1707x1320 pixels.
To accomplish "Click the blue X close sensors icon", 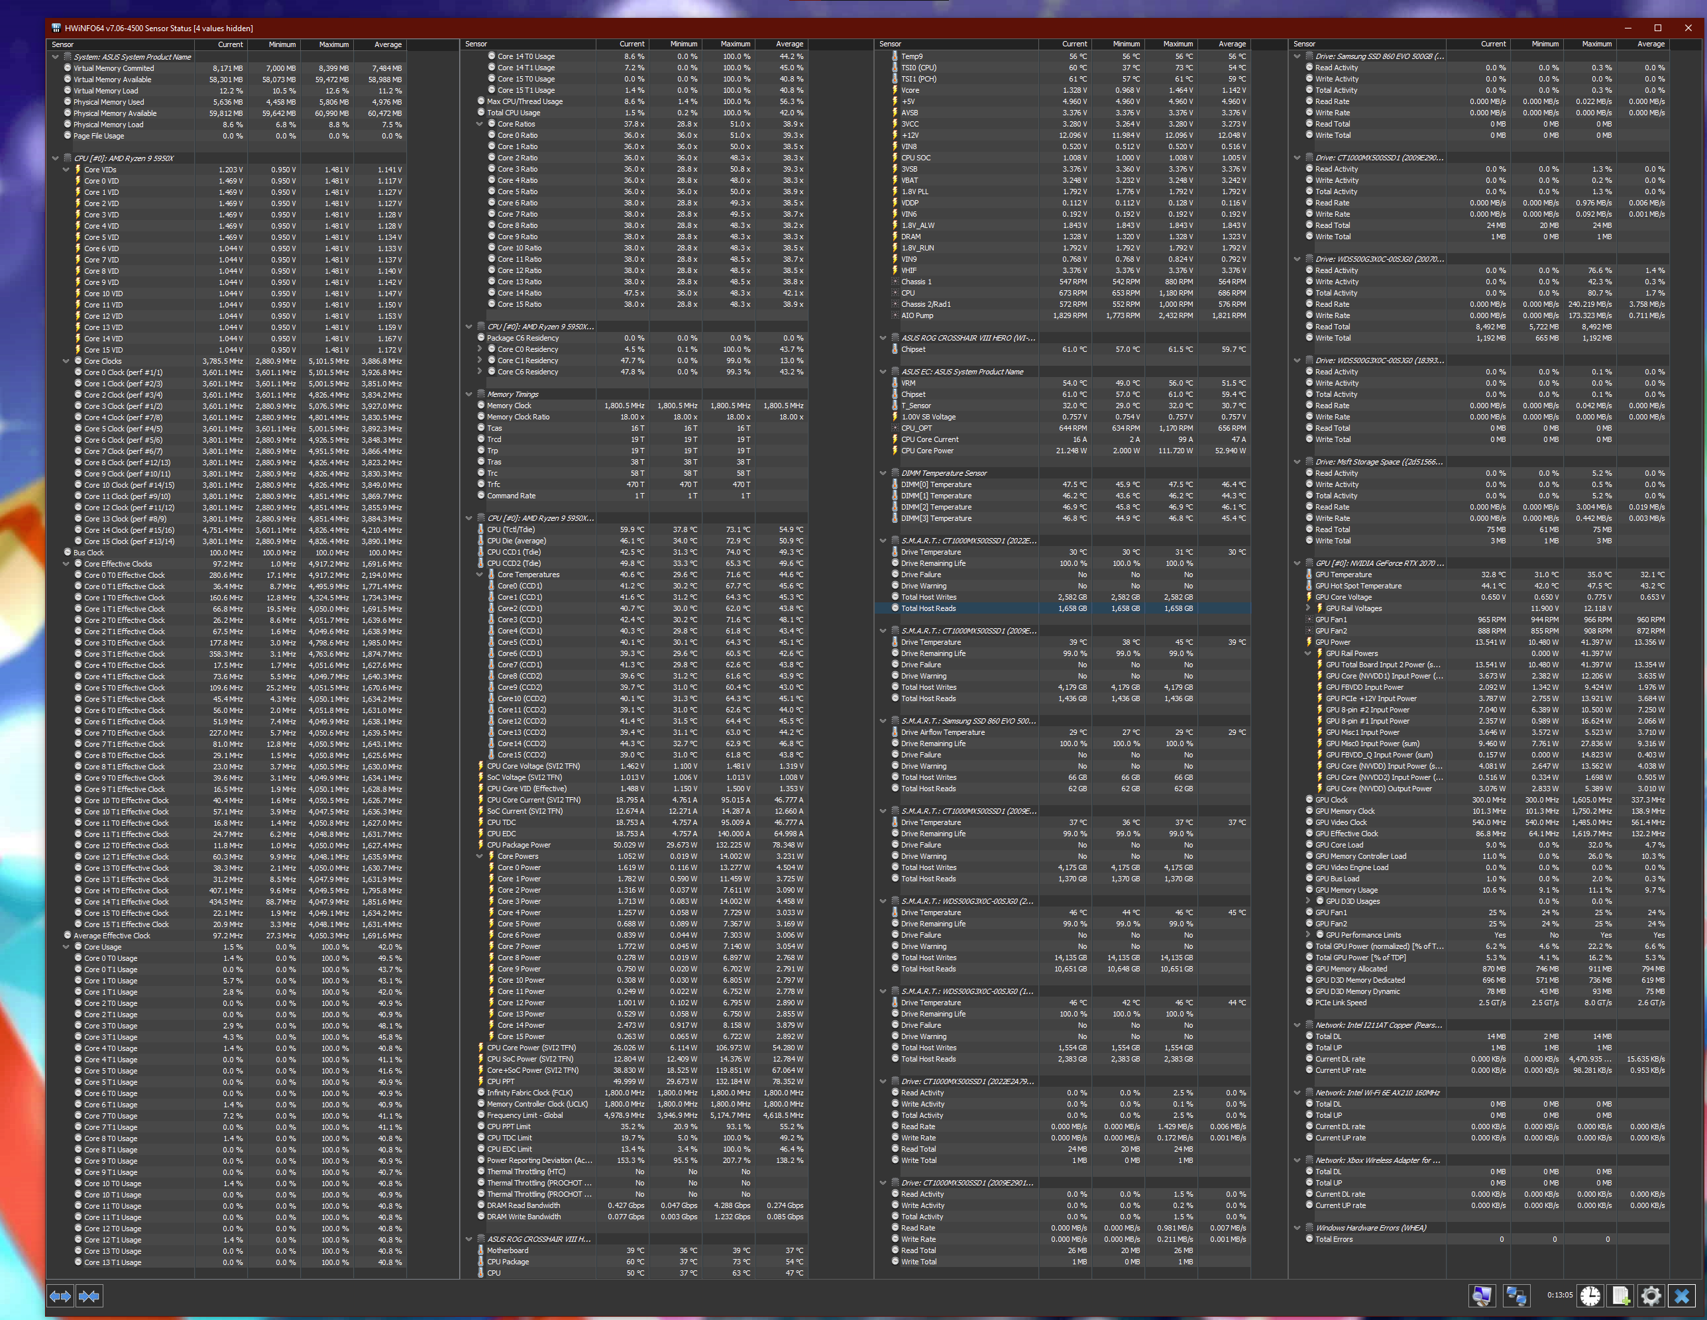I will 1681,1295.
